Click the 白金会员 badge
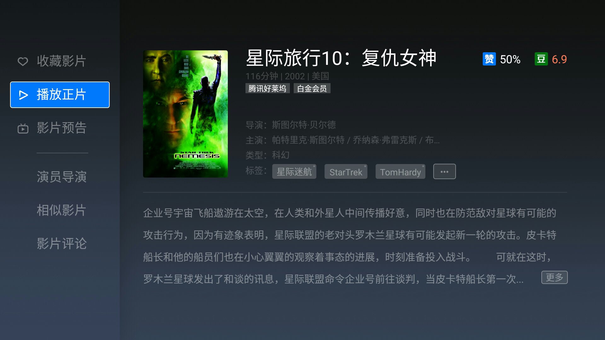 click(x=312, y=88)
